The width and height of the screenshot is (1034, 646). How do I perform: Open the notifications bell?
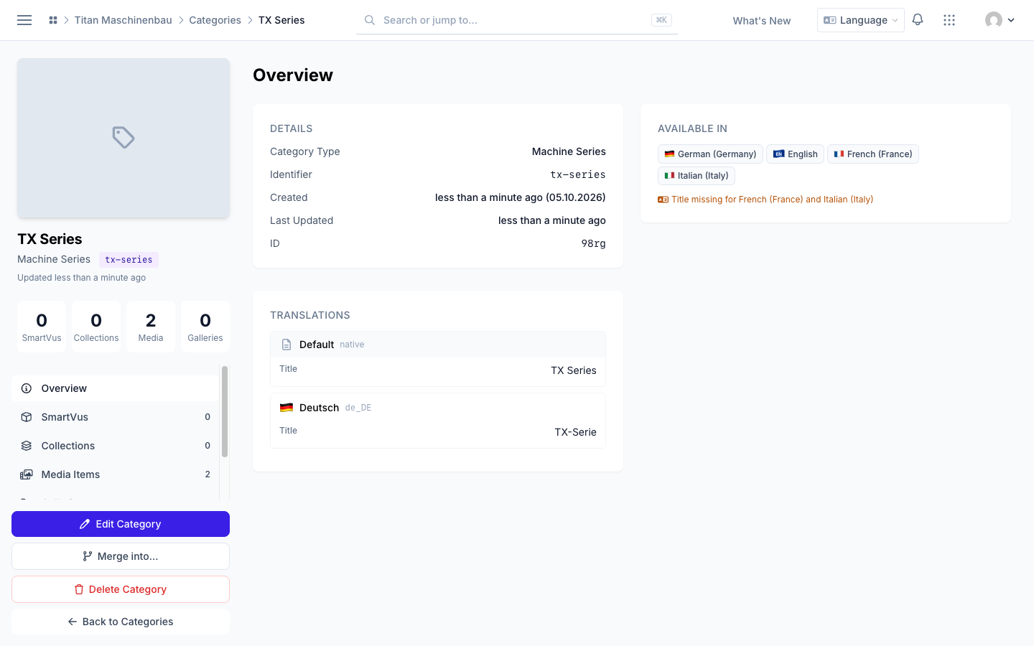[x=918, y=20]
